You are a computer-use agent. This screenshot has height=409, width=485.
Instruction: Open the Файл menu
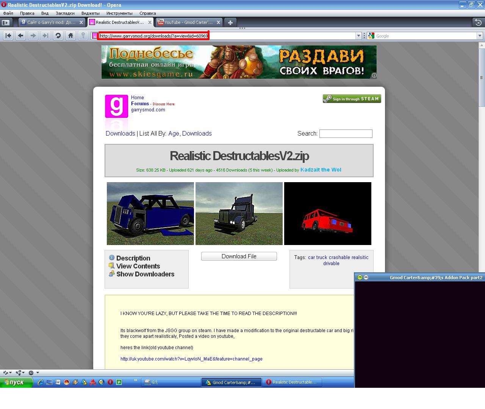[x=8, y=13]
